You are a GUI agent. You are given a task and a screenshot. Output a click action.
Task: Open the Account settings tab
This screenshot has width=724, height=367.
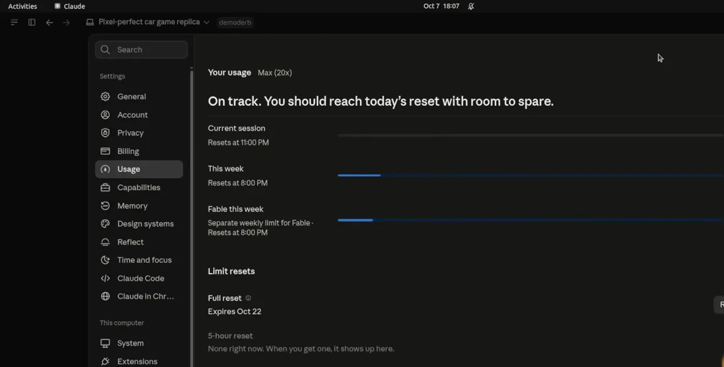pos(139,115)
